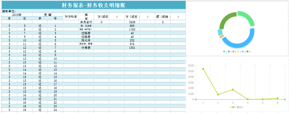
Task: Click the line chart point at category 2
Action: [x=218, y=94]
